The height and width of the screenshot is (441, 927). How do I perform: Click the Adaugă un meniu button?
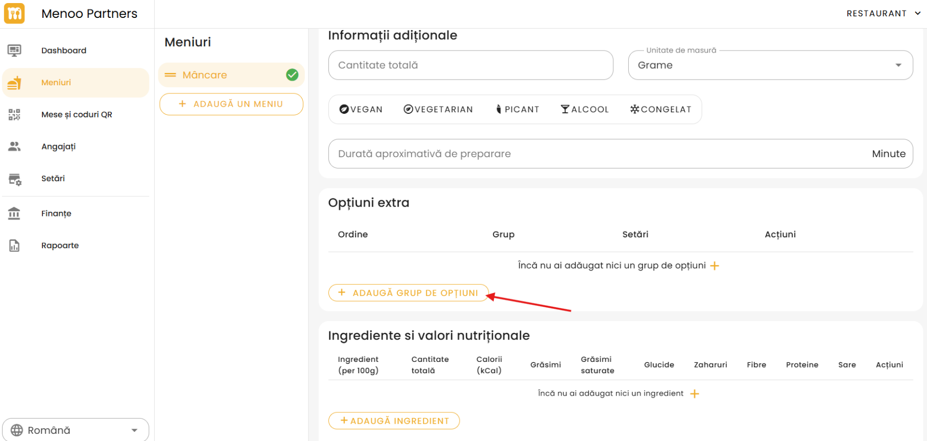231,104
